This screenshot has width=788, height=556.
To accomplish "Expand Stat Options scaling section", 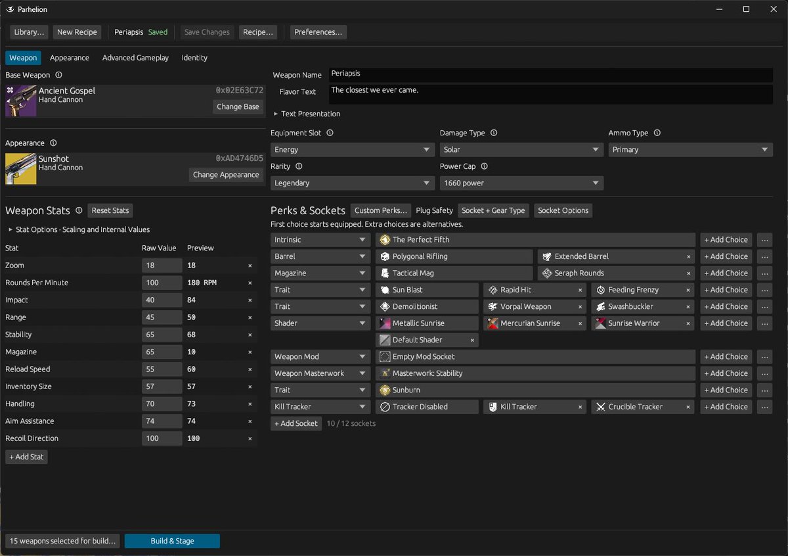I will tap(78, 229).
